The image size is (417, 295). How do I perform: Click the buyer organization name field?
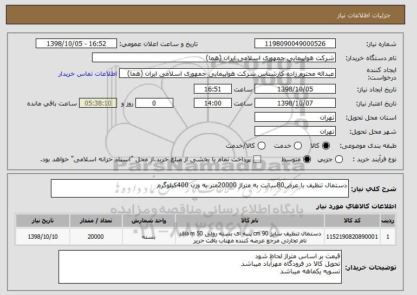coord(214,58)
